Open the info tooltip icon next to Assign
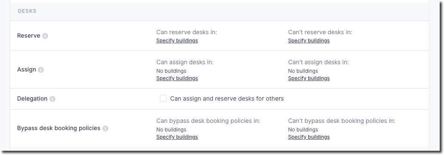The height and width of the screenshot is (155, 444). click(x=41, y=70)
